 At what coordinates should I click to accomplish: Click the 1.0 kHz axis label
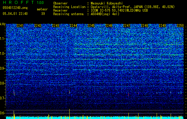(x=2, y=54)
